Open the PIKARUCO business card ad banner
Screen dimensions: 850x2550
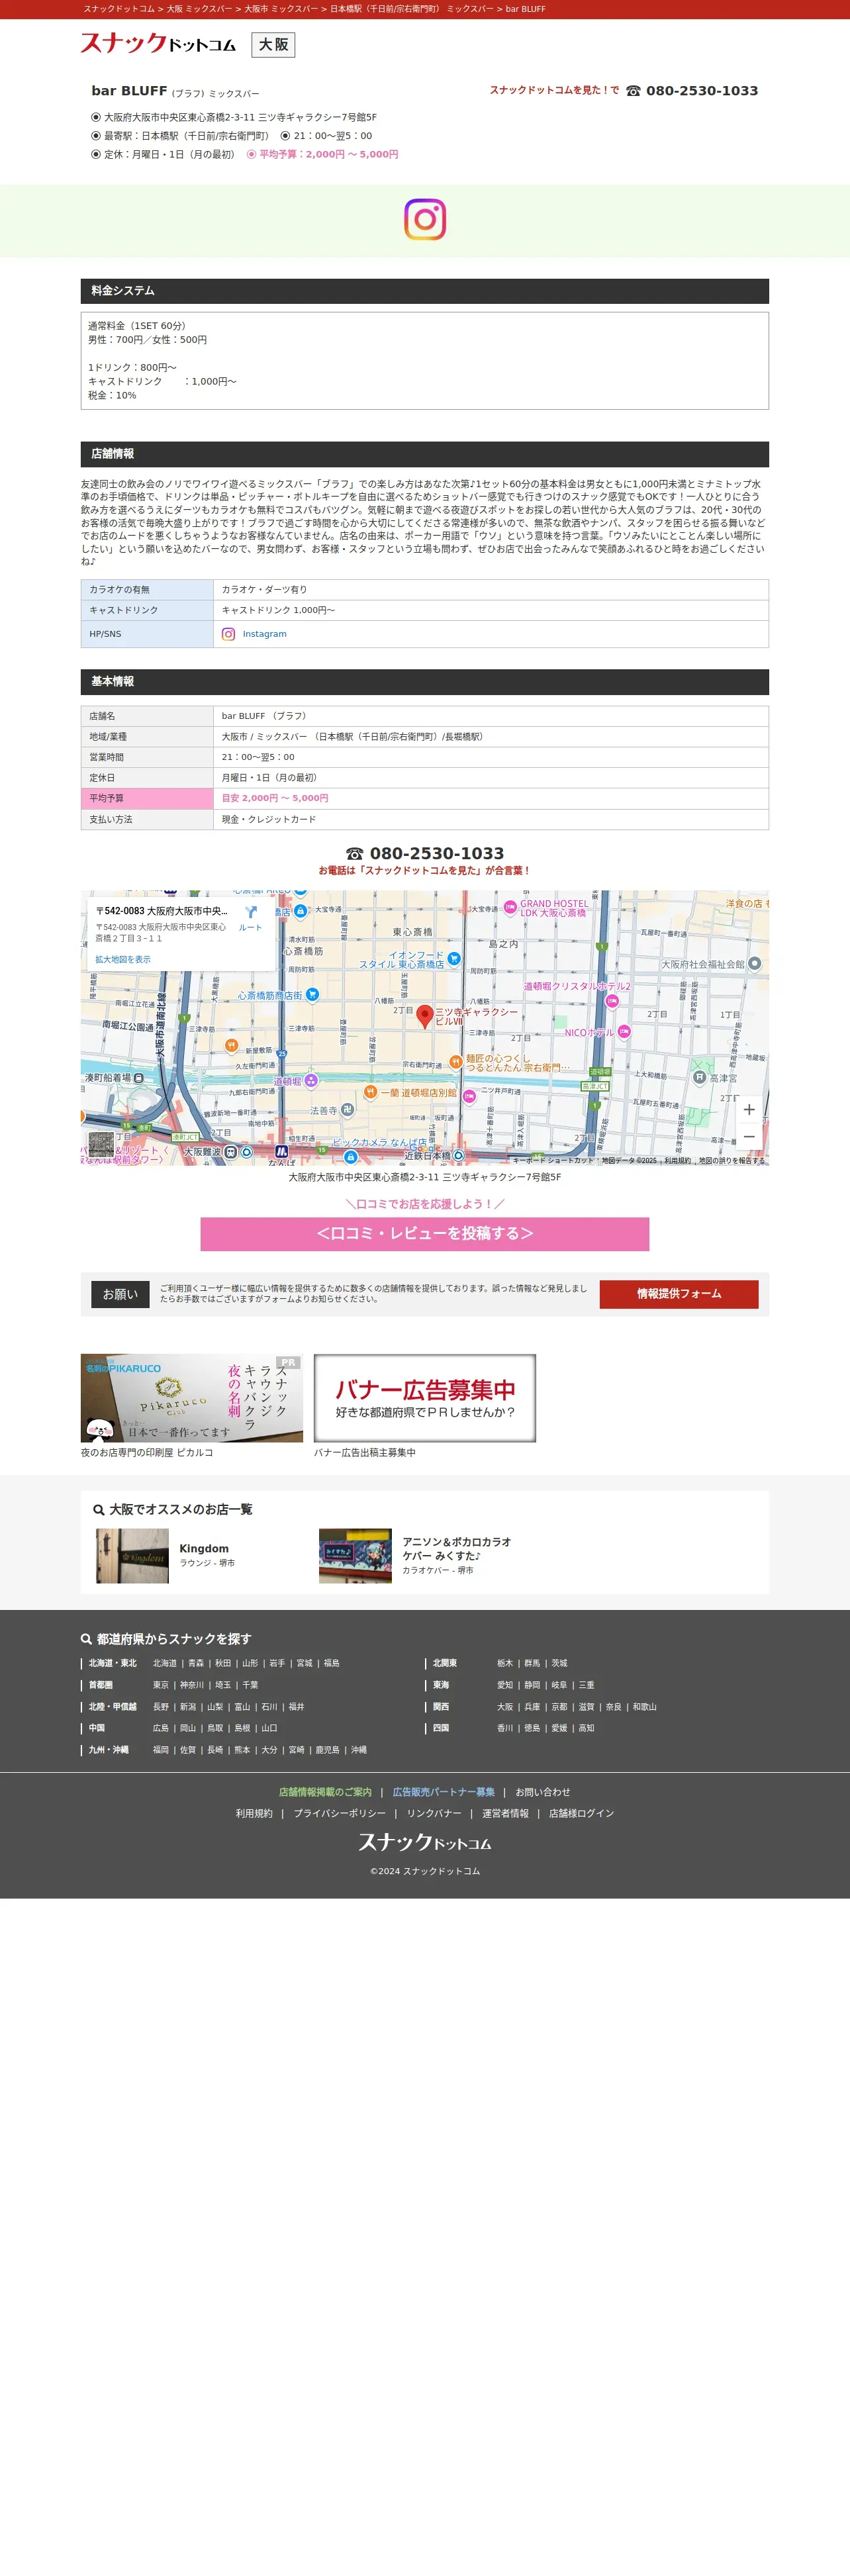click(x=192, y=1397)
